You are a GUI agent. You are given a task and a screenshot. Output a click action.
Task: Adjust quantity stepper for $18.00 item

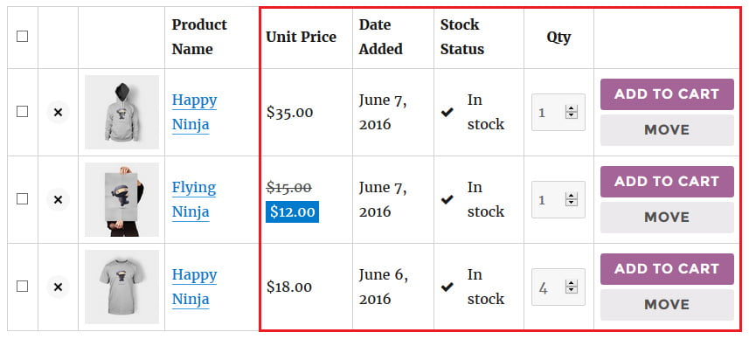tap(571, 287)
